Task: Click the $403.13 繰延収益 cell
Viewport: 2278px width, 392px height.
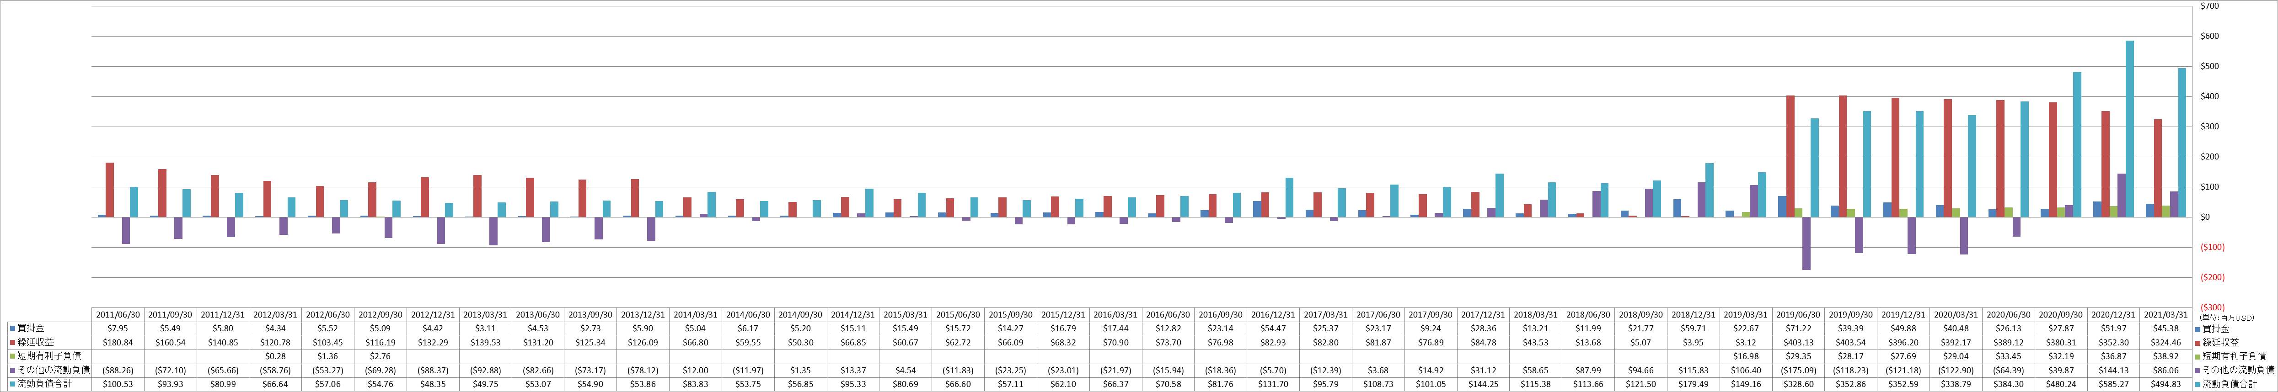Action: coord(1799,343)
